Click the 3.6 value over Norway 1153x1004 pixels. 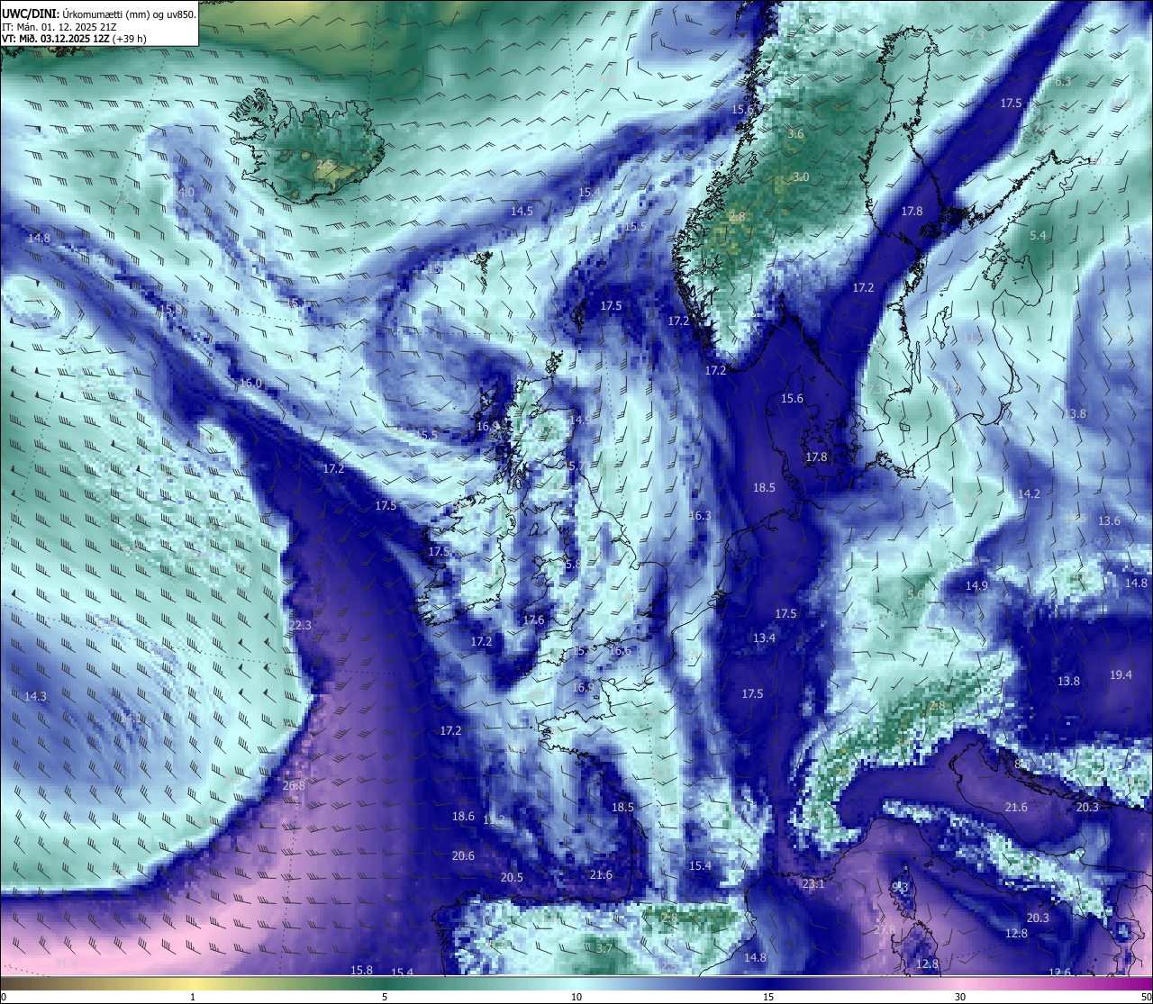[795, 133]
